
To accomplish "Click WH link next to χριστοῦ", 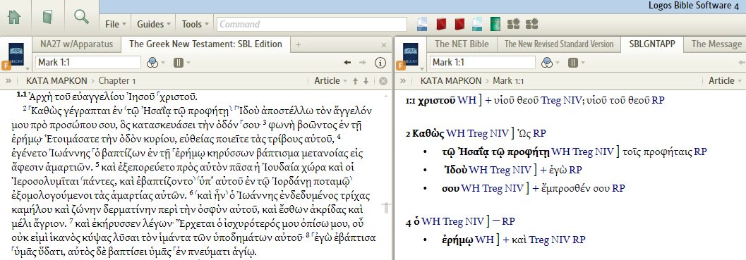I will point(467,100).
